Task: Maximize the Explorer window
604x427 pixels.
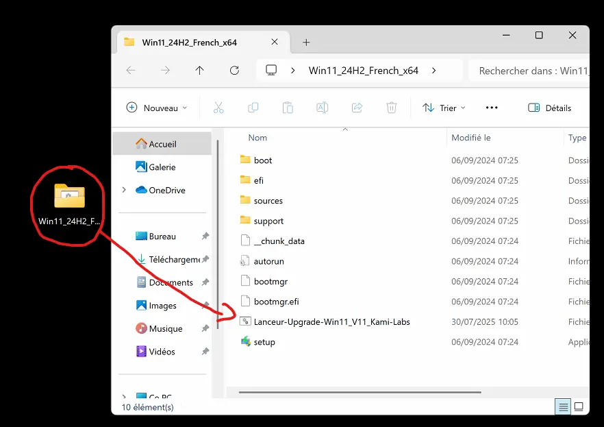Action: point(539,35)
